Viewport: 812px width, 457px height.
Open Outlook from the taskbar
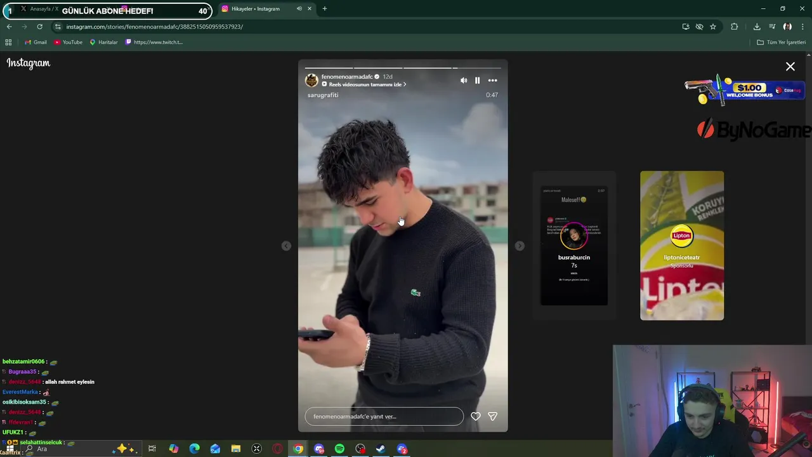215,449
